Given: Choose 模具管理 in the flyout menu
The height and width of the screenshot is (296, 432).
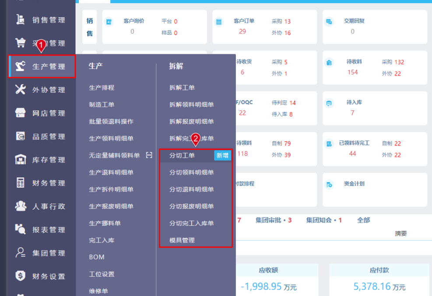Looking at the screenshot, I should coord(182,240).
